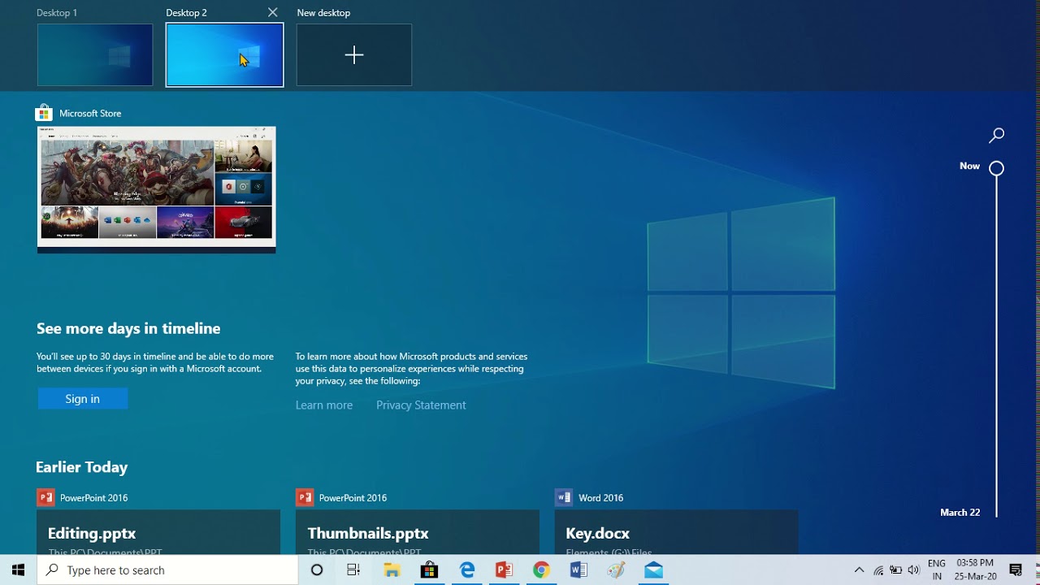Viewport: 1040px width, 585px height.
Task: Click the PowerPoint icon above Thumbnails.pptx card
Action: coord(305,497)
